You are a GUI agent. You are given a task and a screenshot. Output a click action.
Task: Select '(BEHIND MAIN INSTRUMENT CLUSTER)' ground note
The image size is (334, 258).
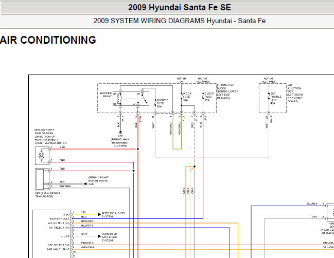point(120,143)
